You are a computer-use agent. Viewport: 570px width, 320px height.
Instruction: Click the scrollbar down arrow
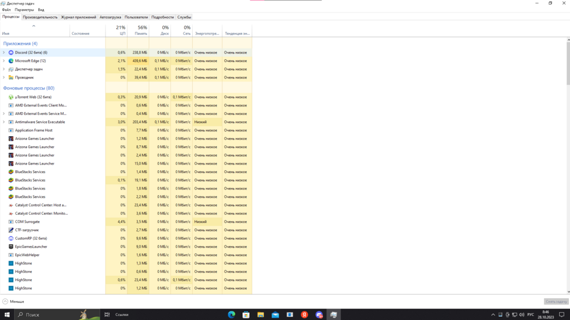pyautogui.click(x=568, y=292)
